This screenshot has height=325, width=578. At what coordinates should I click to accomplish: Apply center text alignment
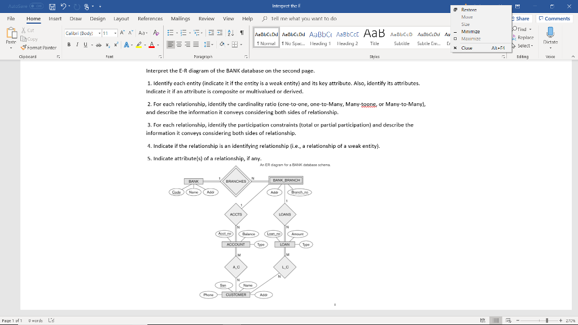point(179,44)
